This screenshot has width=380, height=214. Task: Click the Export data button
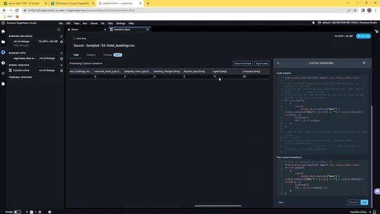pos(262,64)
